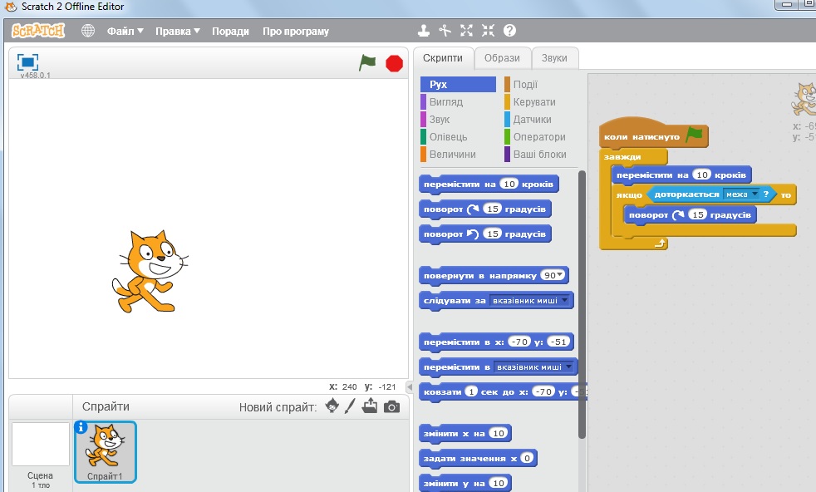
Task: Open the Правка menu
Action: tap(178, 32)
